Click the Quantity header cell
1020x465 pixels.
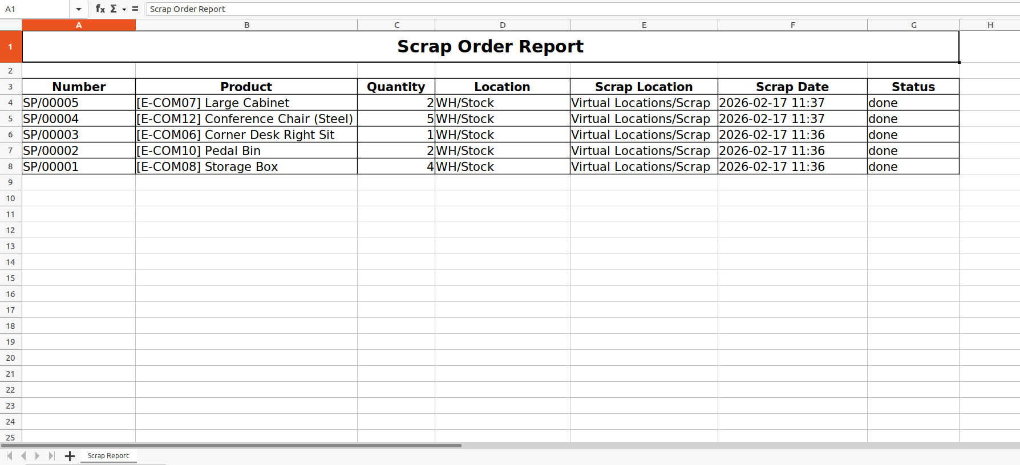coord(396,87)
